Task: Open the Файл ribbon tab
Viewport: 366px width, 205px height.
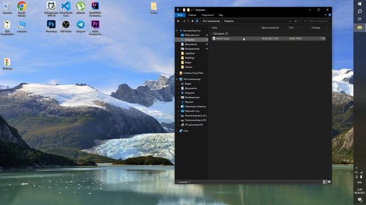Action: pyautogui.click(x=180, y=15)
